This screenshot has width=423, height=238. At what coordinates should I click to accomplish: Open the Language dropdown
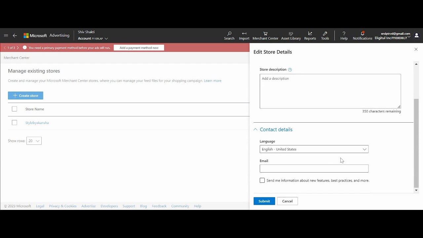(x=314, y=149)
